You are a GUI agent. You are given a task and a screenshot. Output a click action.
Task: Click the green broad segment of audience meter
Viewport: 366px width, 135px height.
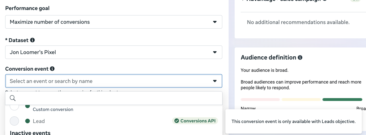[342, 100]
